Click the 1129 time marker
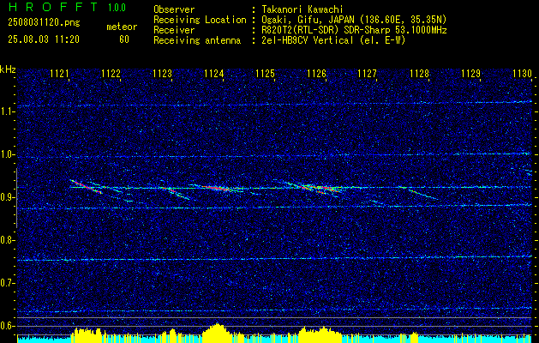The image size is (539, 343). pos(470,73)
